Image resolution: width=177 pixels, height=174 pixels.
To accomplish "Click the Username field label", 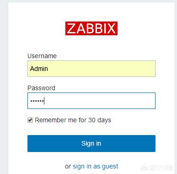I will [x=42, y=56].
